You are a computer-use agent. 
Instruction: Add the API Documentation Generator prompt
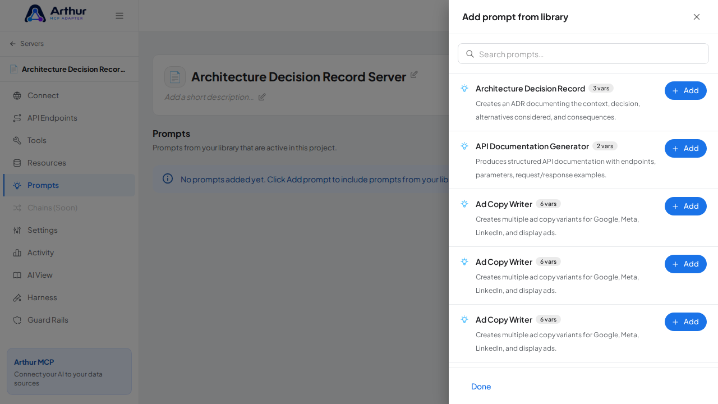coord(685,148)
